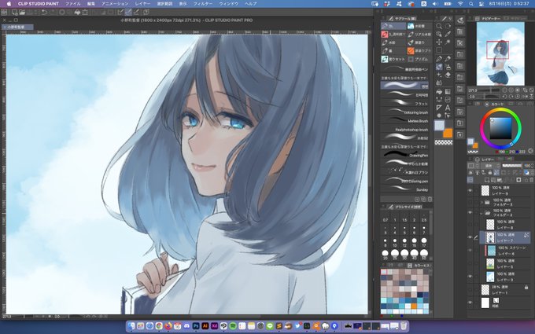Click the Fill icon in the command bar
Image resolution: width=535 pixels, height=334 pixels.
(x=77, y=13)
